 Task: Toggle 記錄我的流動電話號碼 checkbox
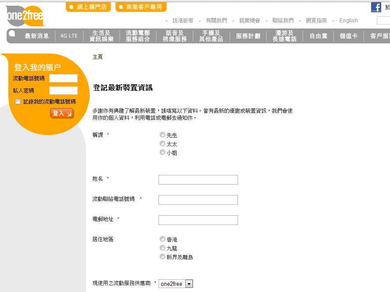pyautogui.click(x=18, y=102)
